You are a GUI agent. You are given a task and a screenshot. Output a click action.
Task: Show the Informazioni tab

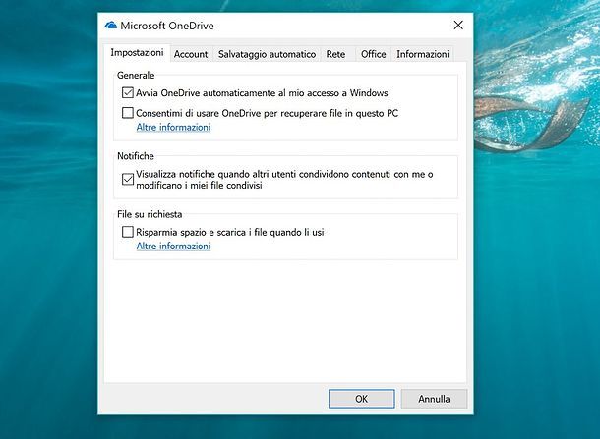pos(422,54)
